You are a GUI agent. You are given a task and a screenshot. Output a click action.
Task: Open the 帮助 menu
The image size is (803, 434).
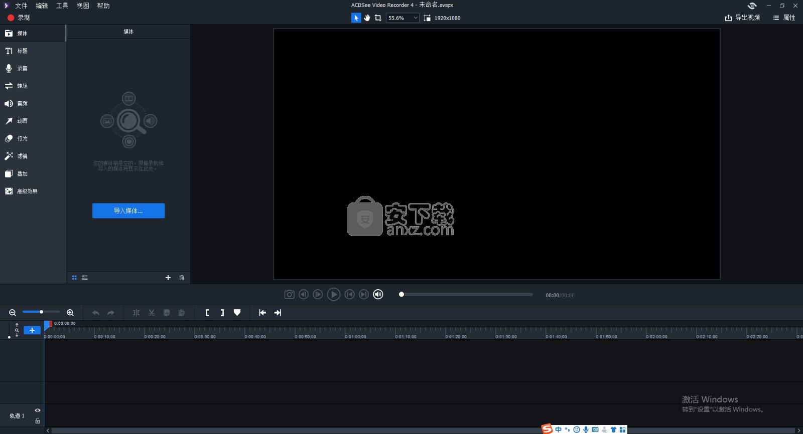point(103,6)
